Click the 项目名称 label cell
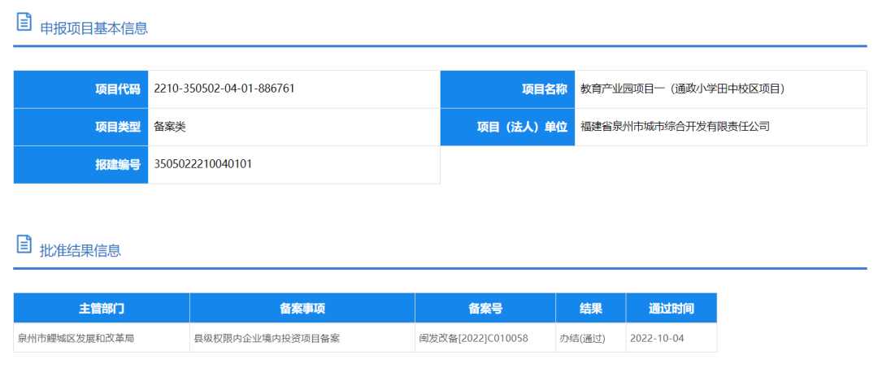 (507, 89)
